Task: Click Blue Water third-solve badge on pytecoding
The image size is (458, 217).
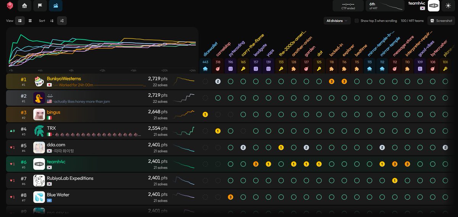Action: coord(231,197)
